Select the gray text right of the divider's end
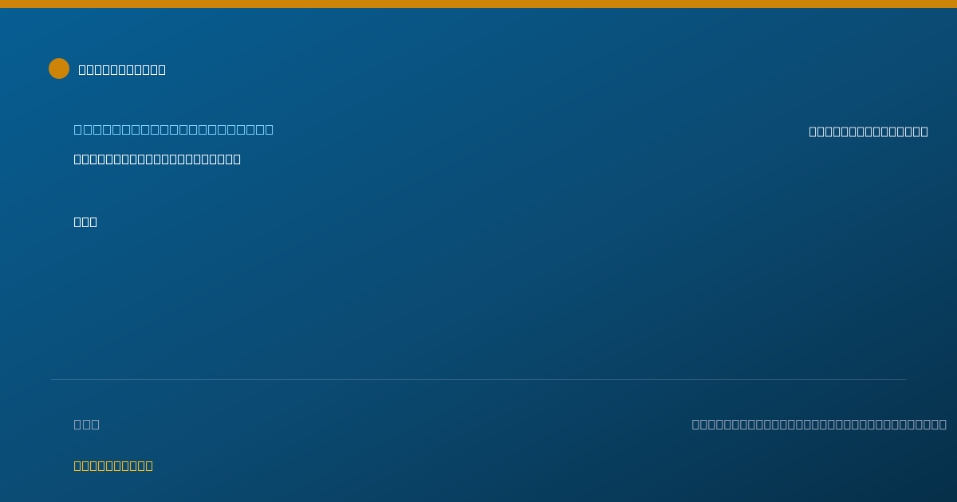Viewport: 957px width, 502px height. [819, 424]
